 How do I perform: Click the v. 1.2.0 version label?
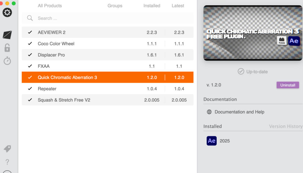(x=214, y=85)
